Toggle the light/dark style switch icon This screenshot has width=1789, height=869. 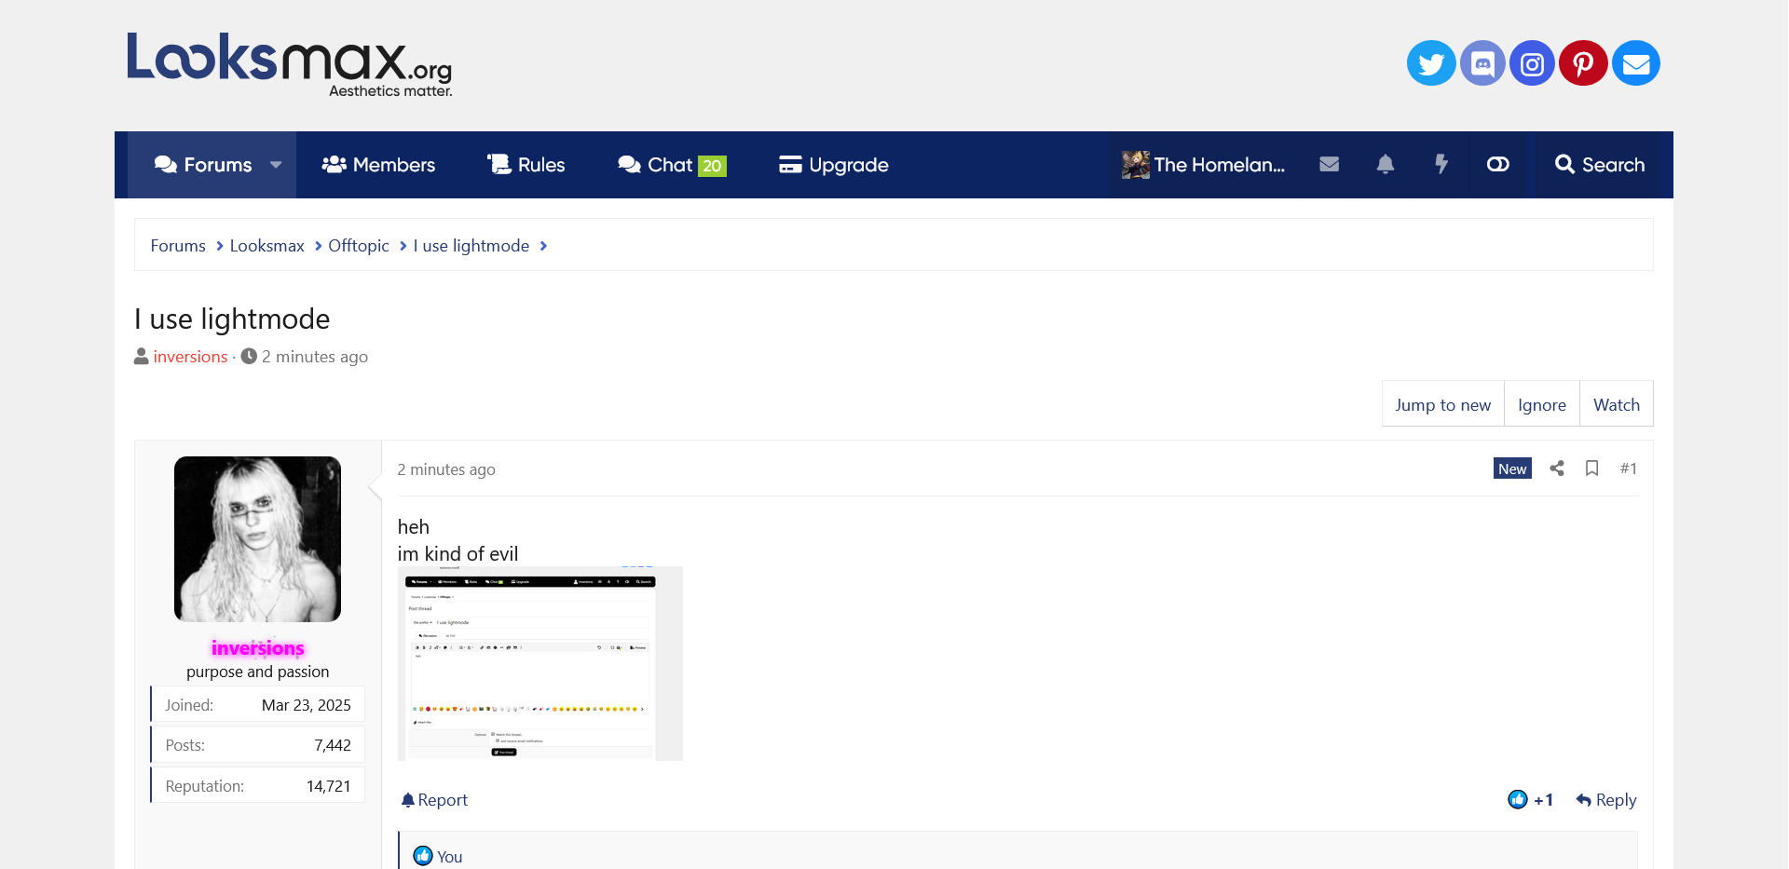[1497, 165]
